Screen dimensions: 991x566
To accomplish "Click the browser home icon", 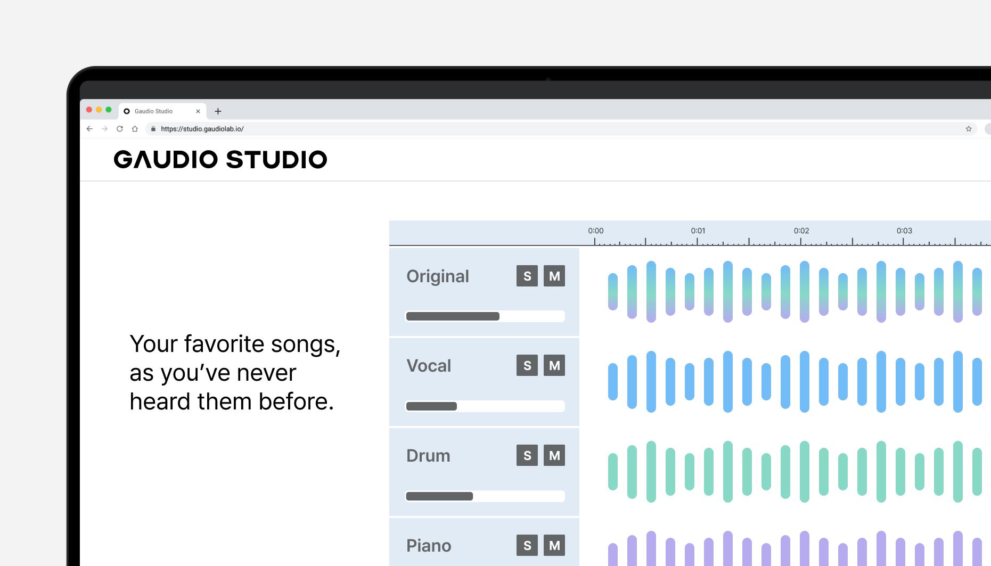I will click(x=135, y=128).
